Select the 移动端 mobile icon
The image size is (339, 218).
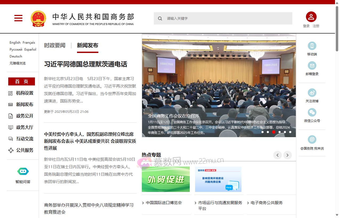coord(312,46)
